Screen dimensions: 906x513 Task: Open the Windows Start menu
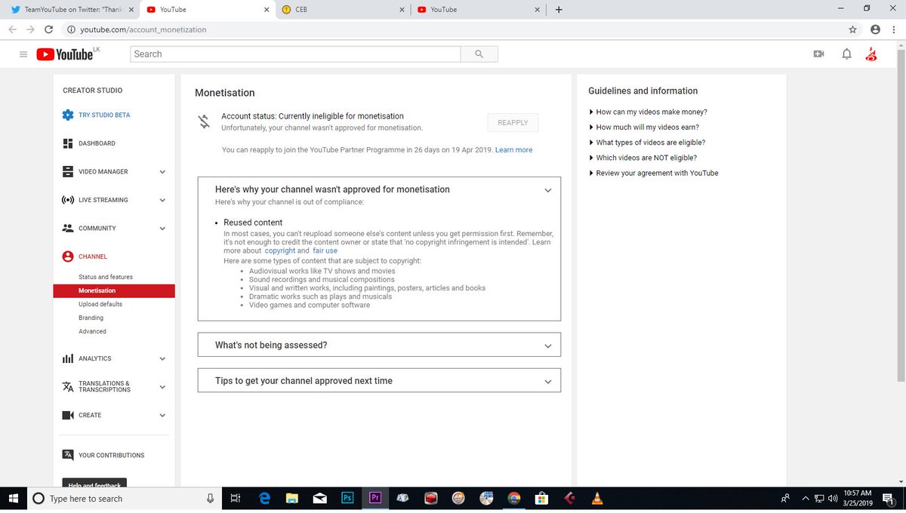pos(13,498)
